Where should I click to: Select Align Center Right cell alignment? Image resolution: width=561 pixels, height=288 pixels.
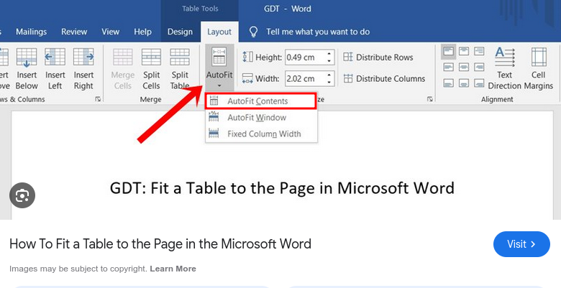coord(479,68)
